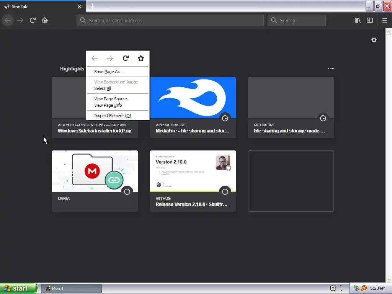392x294 pixels.
Task: Click the empty highlight placeholder card
Action: [x=291, y=181]
